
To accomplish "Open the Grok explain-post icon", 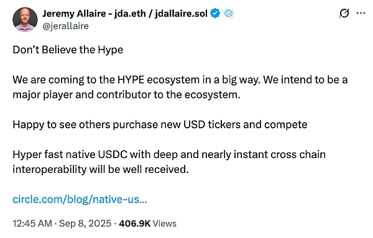I will pyautogui.click(x=344, y=13).
